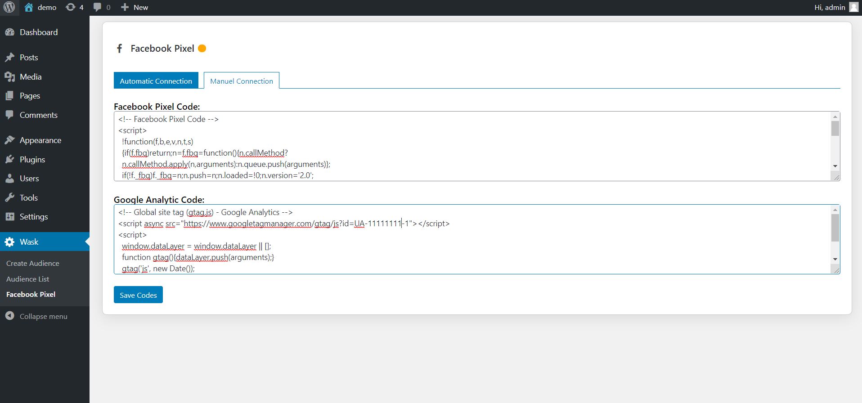
Task: Click the Collapse menu arrow icon
Action: pyautogui.click(x=9, y=316)
